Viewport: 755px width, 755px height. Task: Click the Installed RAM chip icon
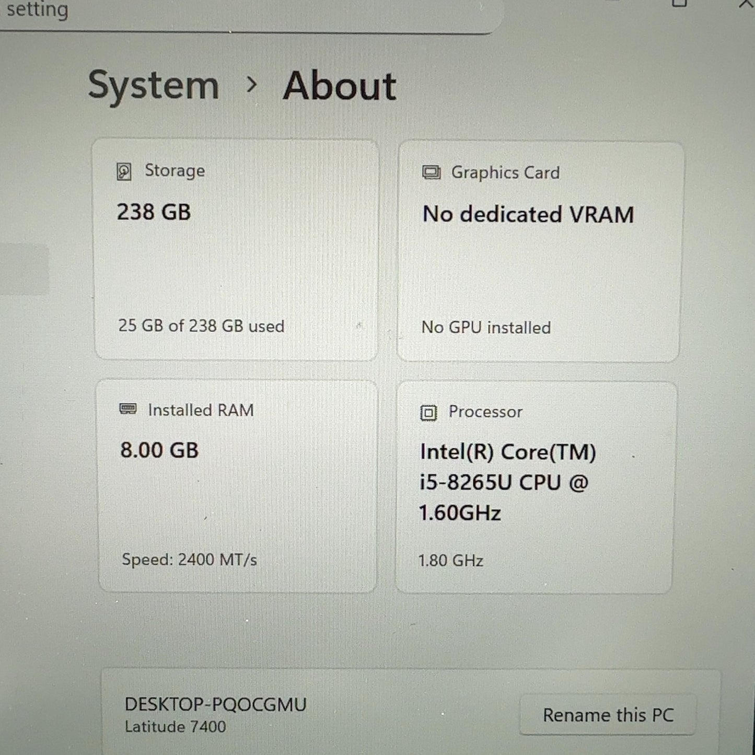click(x=128, y=409)
